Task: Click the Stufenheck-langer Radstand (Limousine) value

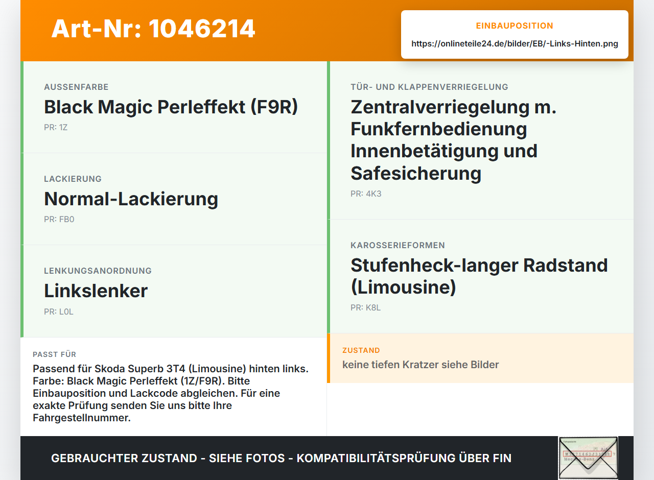Action: [x=479, y=276]
